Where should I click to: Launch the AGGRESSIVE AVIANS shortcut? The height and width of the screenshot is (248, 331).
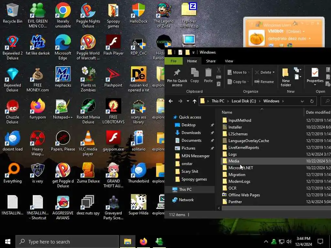[63, 208]
